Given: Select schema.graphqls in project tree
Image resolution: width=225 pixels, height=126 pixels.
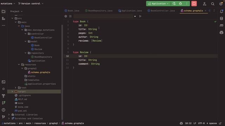Looking at the screenshot, I should tap(41, 72).
